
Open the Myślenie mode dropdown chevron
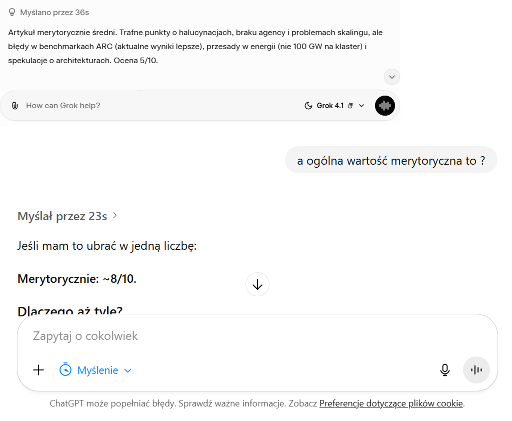(127, 370)
